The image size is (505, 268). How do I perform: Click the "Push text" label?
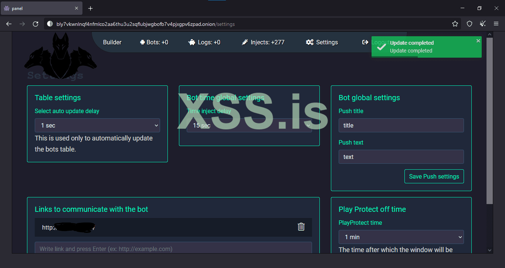pos(351,142)
